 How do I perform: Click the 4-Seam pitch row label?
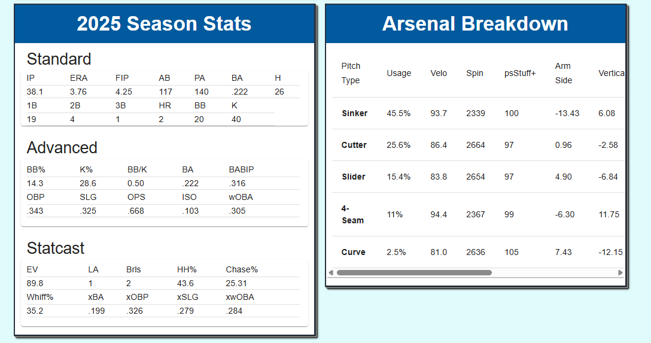point(352,214)
